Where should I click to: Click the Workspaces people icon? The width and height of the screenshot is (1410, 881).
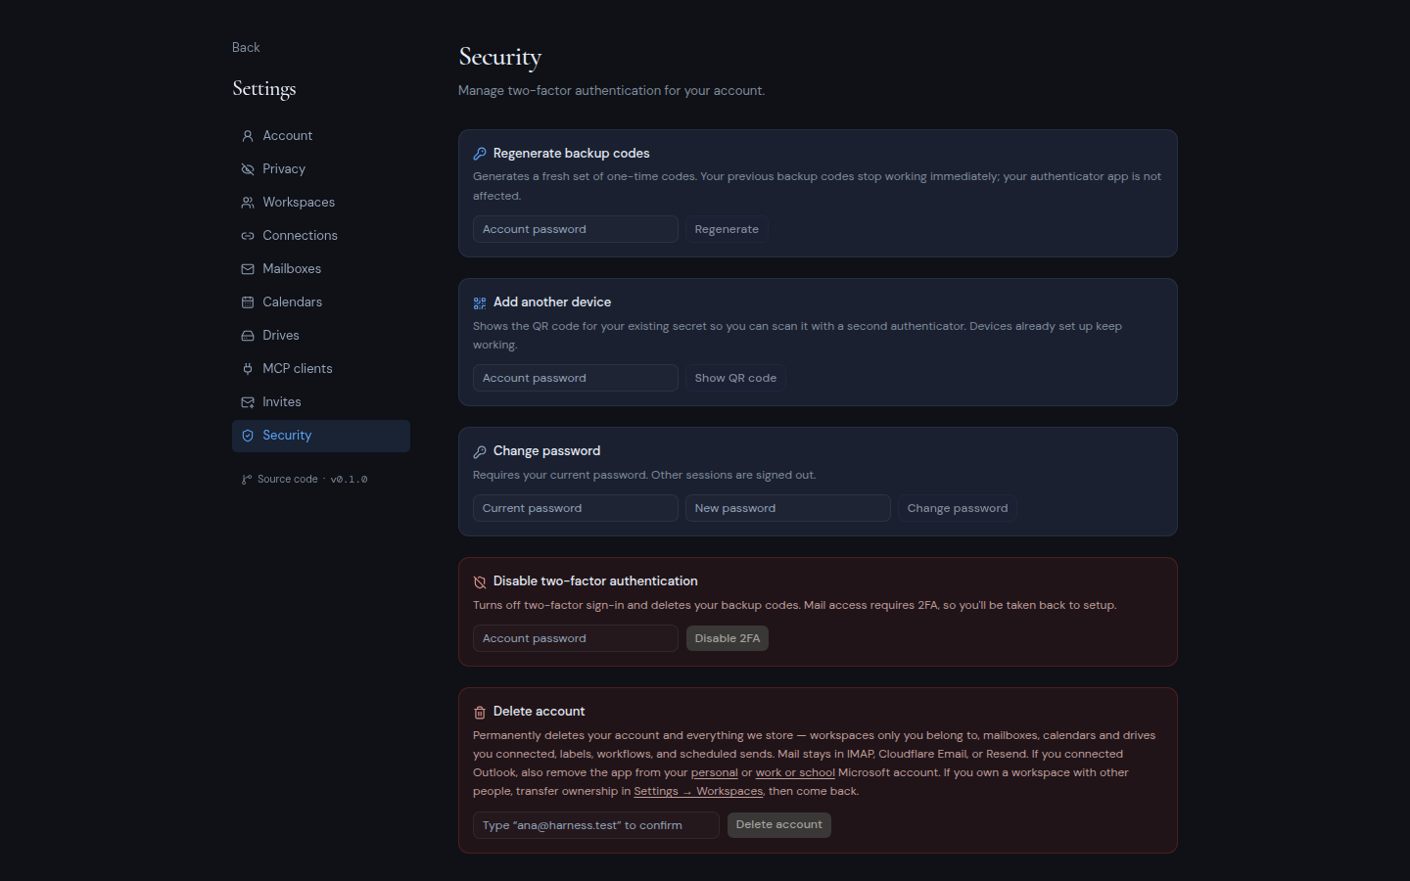point(248,203)
